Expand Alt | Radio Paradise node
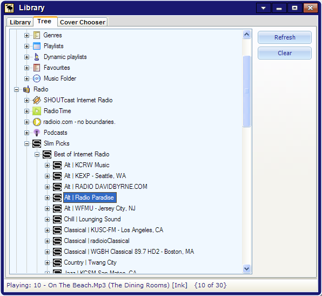The width and height of the screenshot is (322, 296). click(47, 198)
